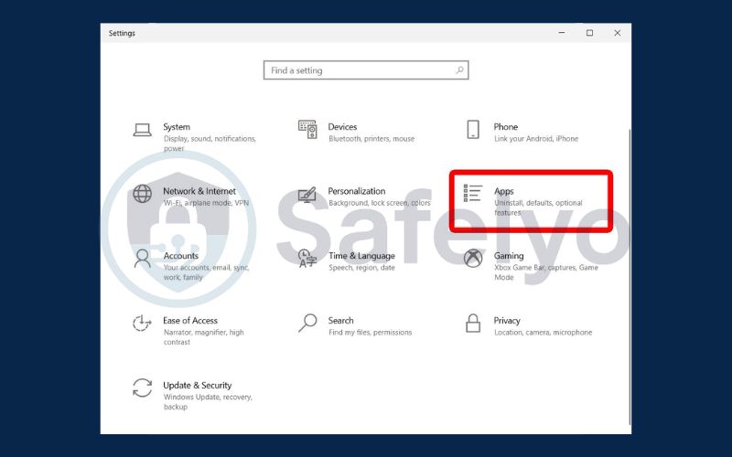Select the Phone heading
Image resolution: width=732 pixels, height=457 pixels.
click(x=506, y=127)
